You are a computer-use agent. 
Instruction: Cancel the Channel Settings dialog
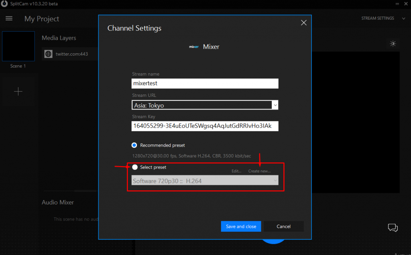(x=283, y=227)
